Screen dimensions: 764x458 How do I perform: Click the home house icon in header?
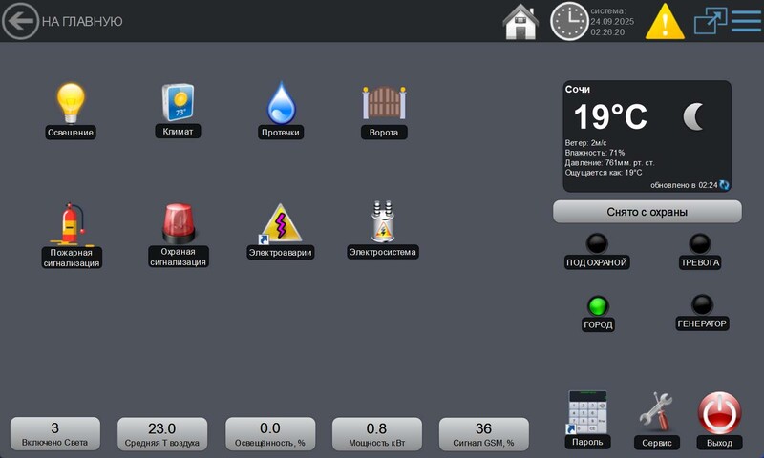click(520, 21)
